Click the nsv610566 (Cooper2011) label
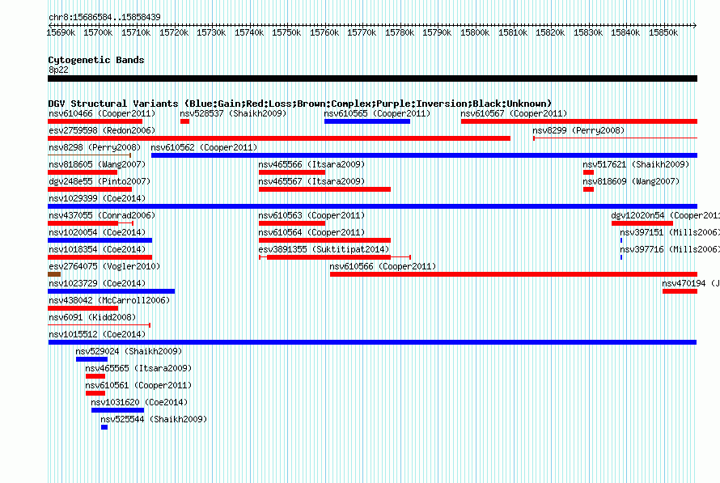Screen dimensions: 720x483 [x=383, y=266]
